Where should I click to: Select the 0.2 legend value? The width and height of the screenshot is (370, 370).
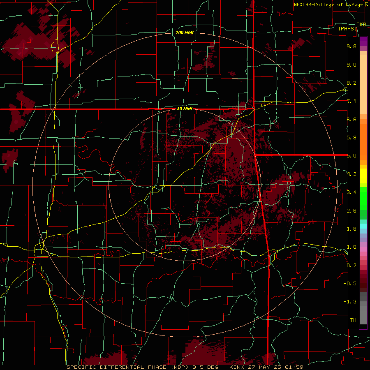click(x=351, y=266)
